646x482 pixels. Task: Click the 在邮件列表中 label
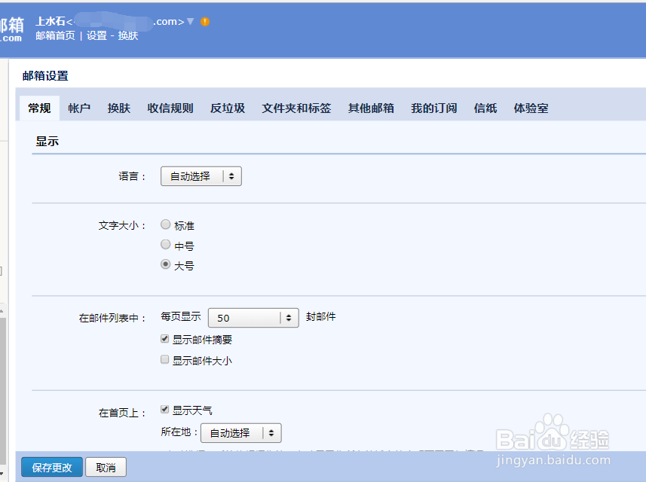point(112,318)
